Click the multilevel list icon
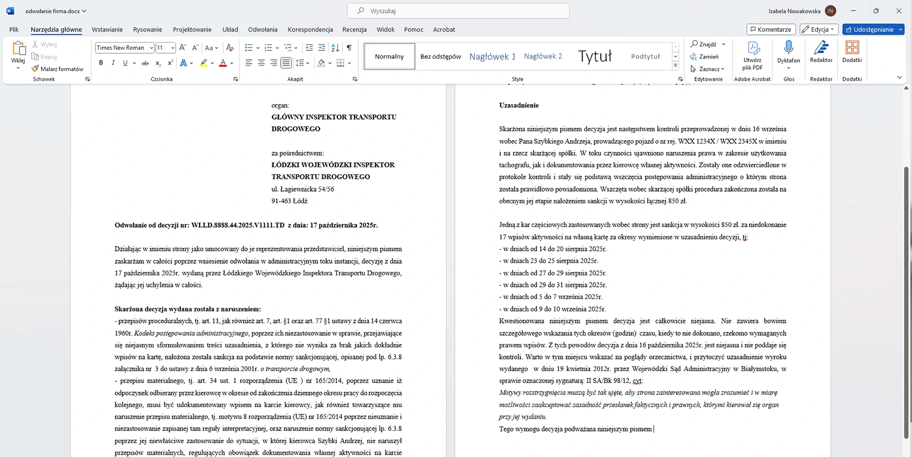912x457 pixels. (288, 48)
